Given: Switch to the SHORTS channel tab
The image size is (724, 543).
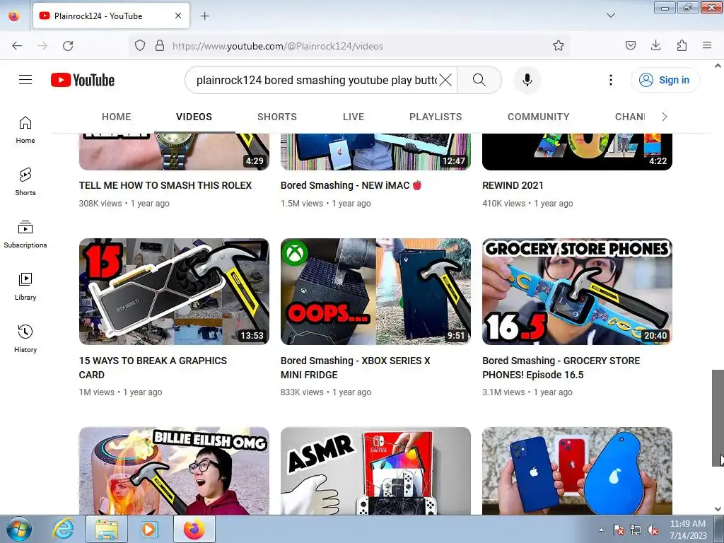Looking at the screenshot, I should click(277, 117).
